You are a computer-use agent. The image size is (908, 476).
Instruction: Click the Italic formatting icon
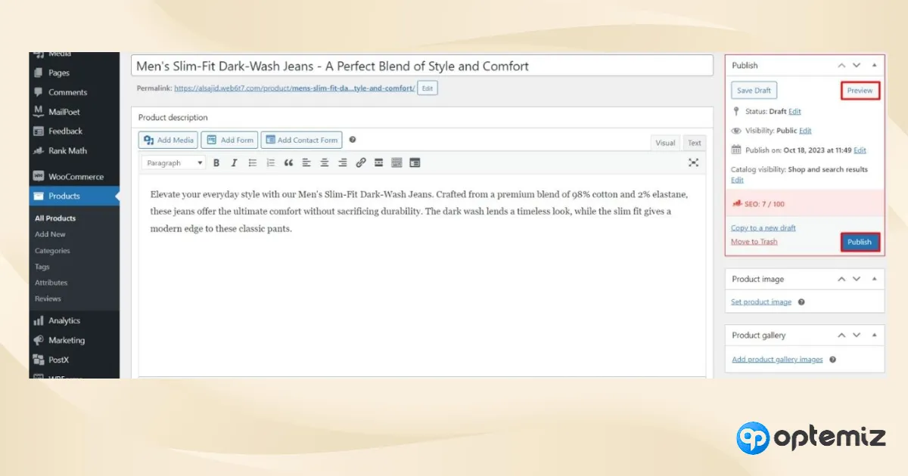234,162
